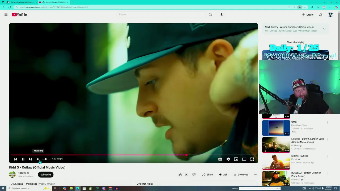The height and width of the screenshot is (191, 340).
Task: Open Task View on taskbar
Action: click(55, 188)
